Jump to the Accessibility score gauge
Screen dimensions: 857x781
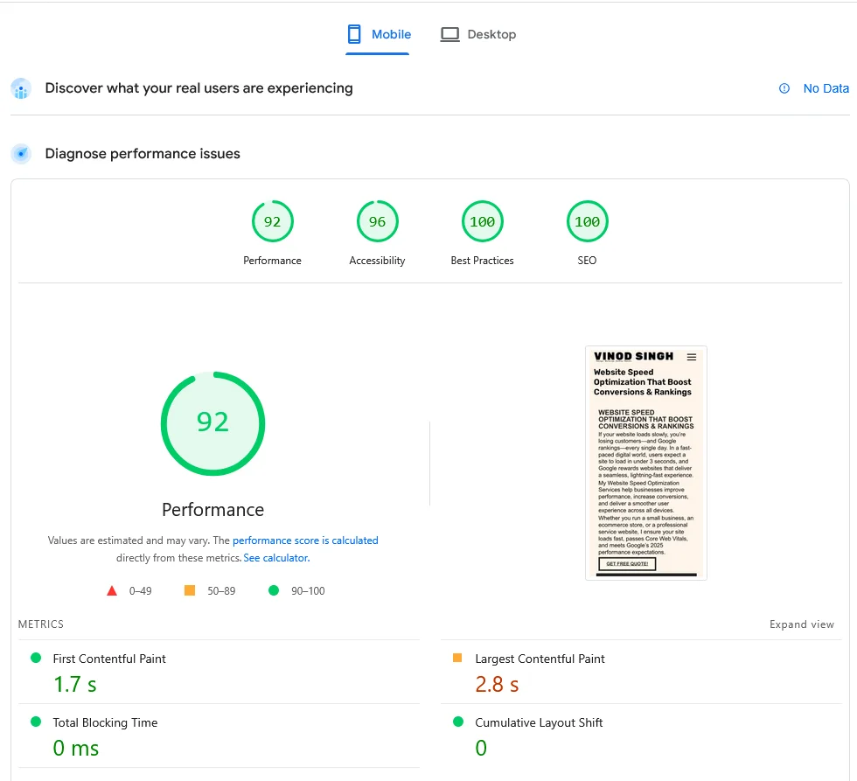click(377, 222)
